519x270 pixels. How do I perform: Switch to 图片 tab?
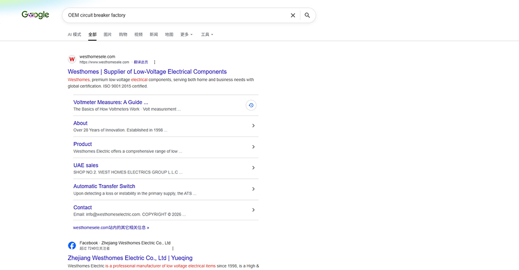(x=107, y=34)
